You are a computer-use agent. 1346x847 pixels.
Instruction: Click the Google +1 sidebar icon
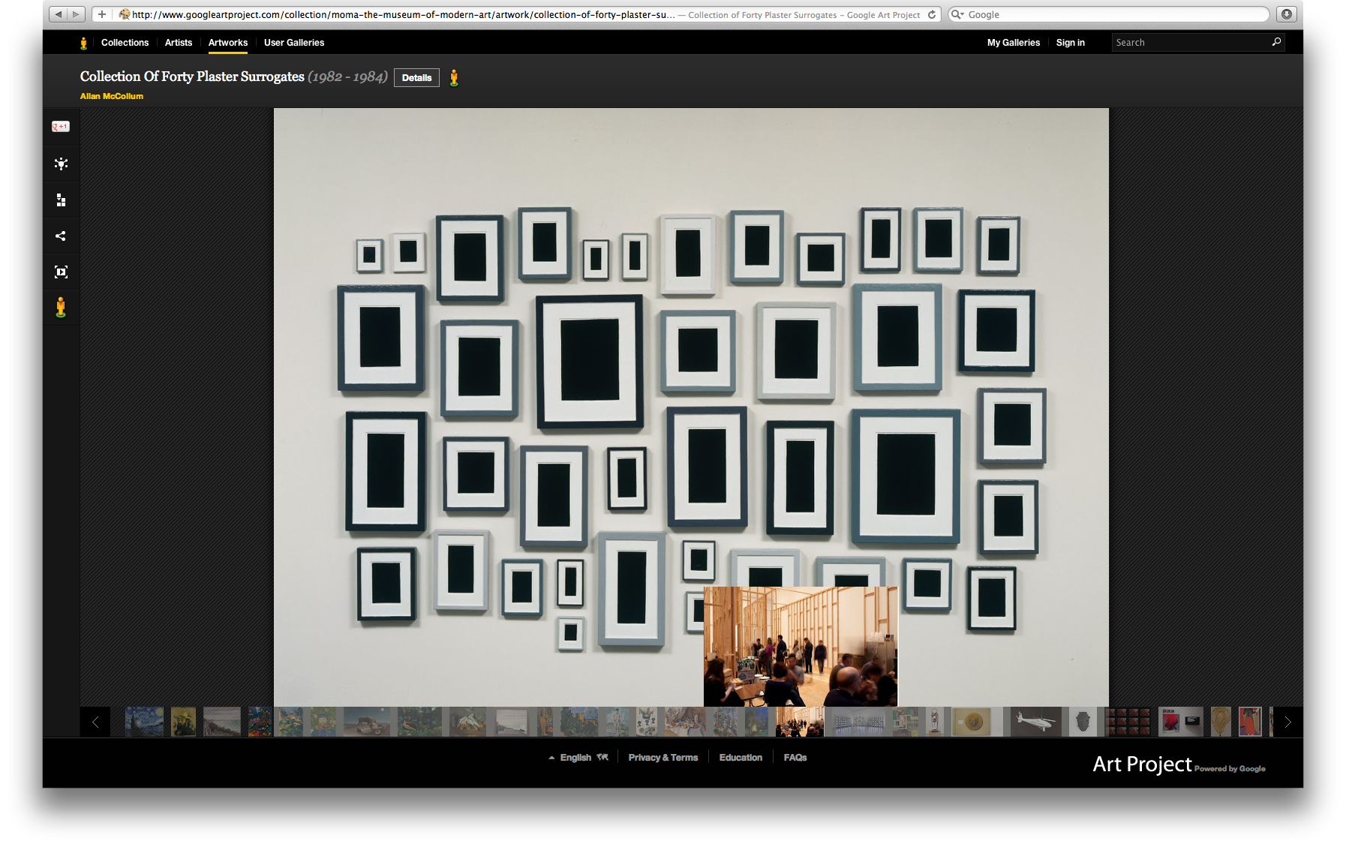[x=61, y=126]
